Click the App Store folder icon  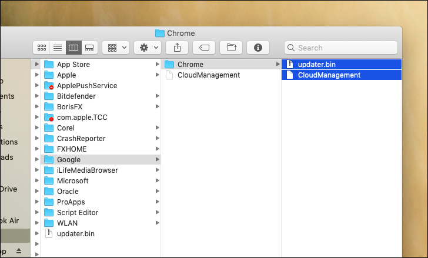pyautogui.click(x=49, y=65)
